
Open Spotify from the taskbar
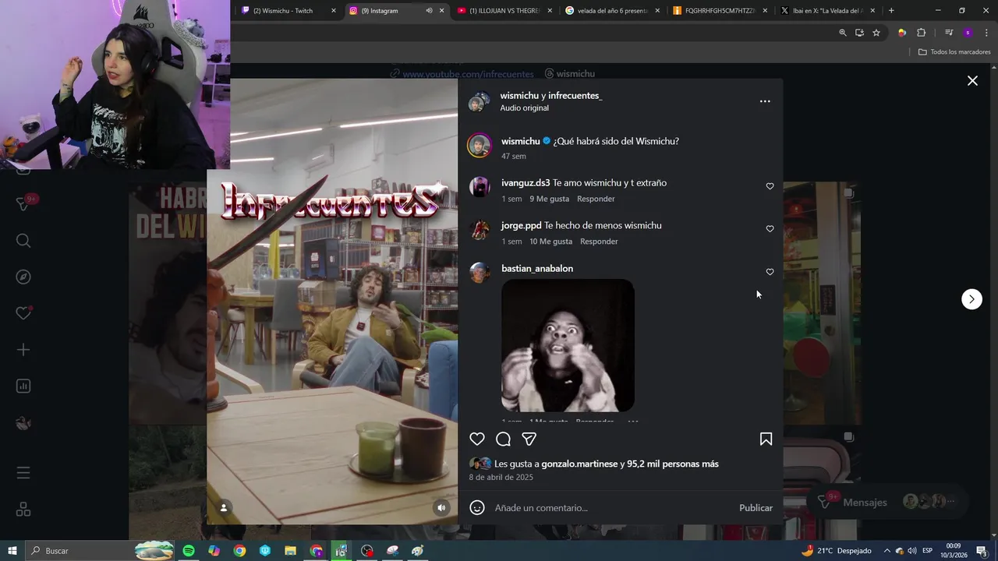pyautogui.click(x=189, y=551)
